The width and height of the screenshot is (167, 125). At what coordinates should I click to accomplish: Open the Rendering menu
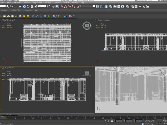point(48,3)
